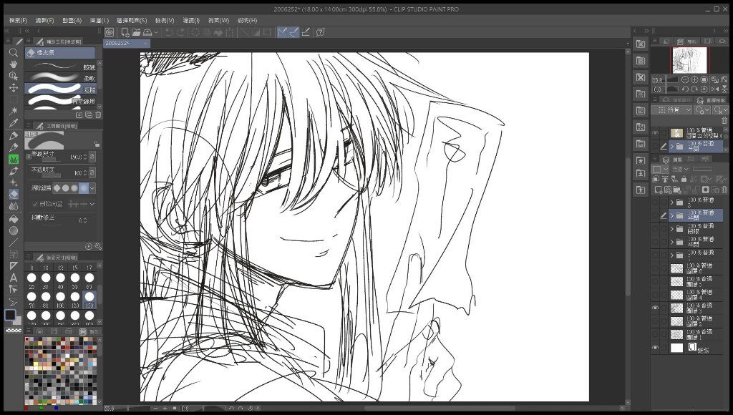Viewport: 733px width, 415px height.
Task: Select the Zoom magnifier tool
Action: click(14, 52)
